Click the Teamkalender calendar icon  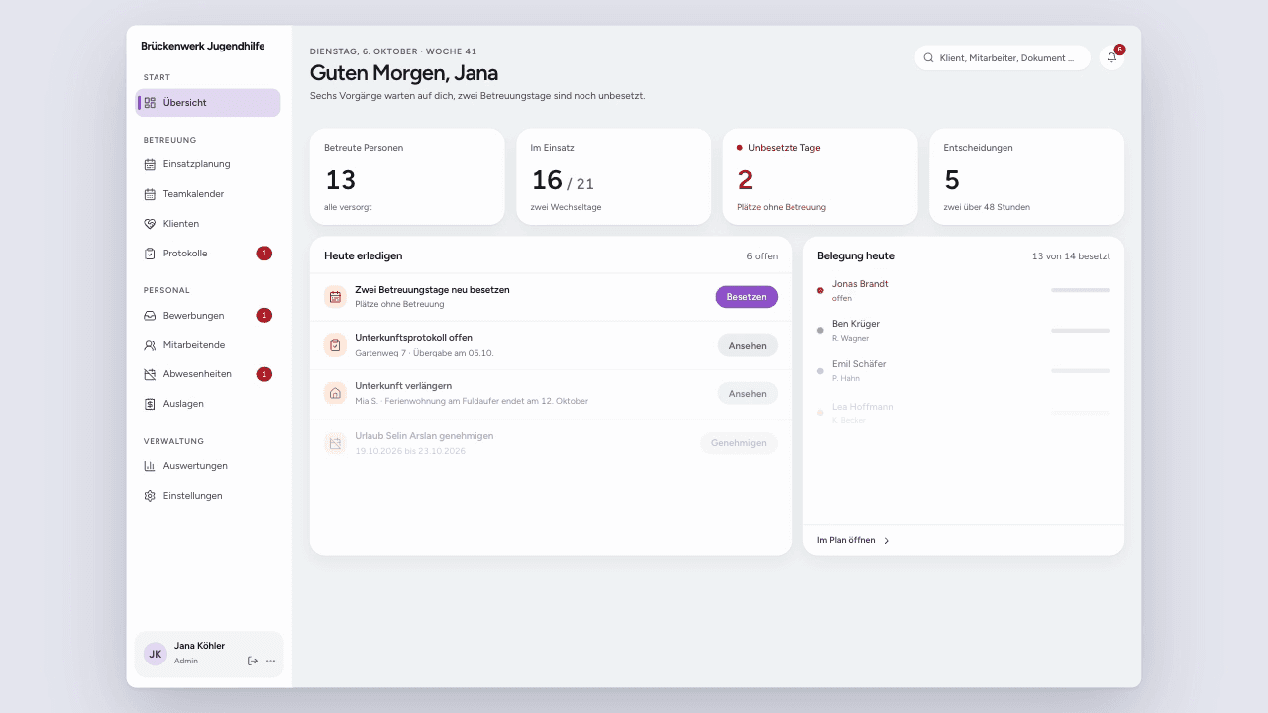tap(150, 194)
